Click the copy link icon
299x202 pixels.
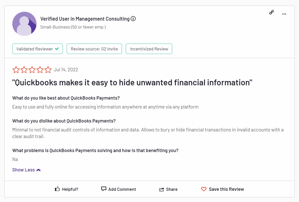271,12
